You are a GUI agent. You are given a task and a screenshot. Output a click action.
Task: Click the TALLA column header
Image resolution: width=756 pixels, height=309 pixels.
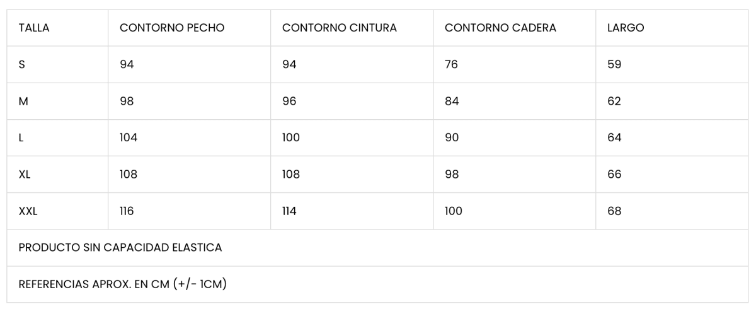point(34,28)
